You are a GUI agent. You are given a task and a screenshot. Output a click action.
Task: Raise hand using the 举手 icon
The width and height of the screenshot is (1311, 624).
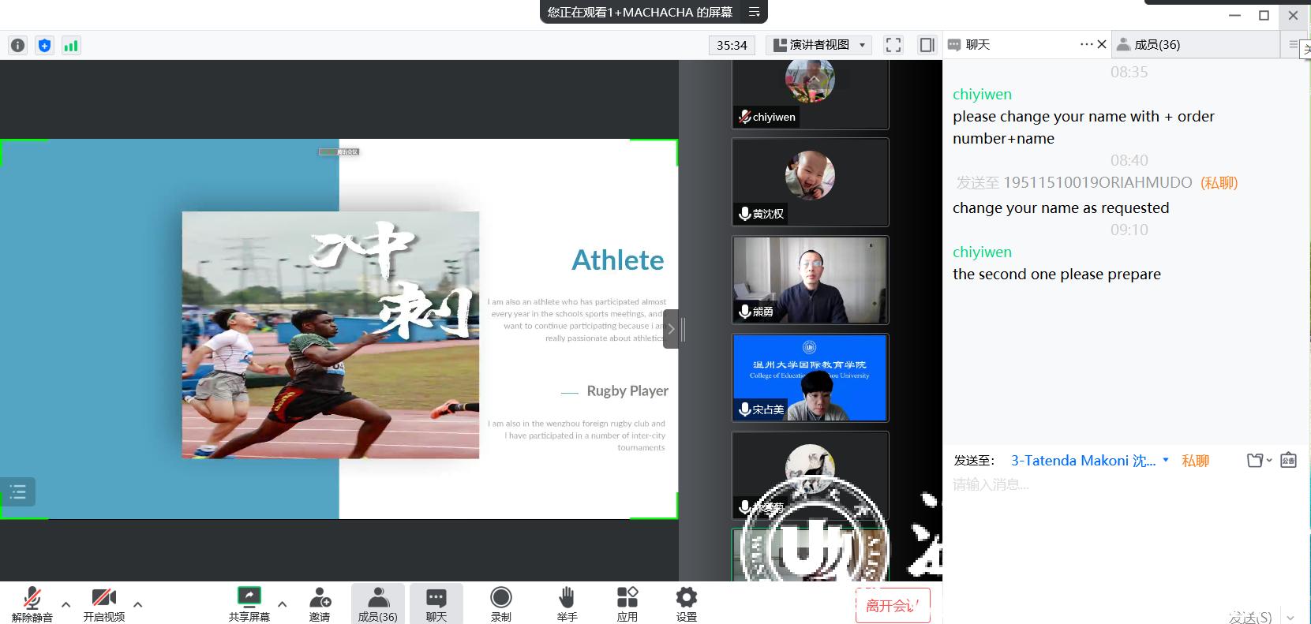(x=567, y=604)
